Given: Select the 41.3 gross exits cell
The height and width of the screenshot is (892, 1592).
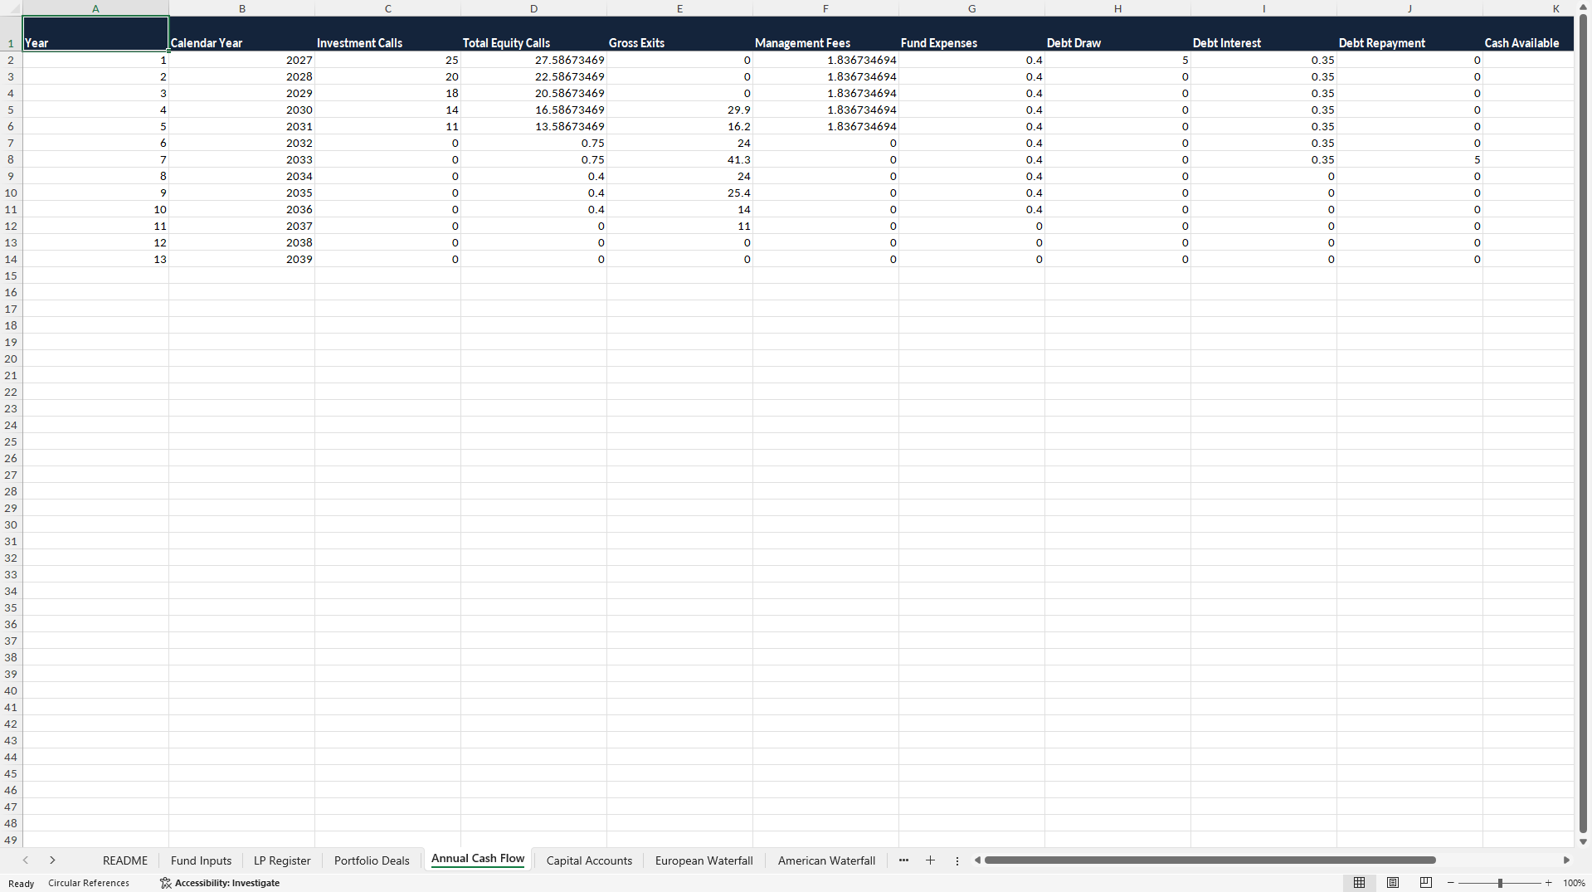Looking at the screenshot, I should (x=679, y=159).
